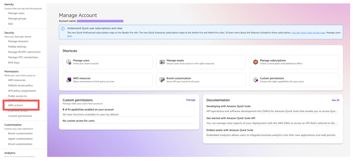Select KMS Keys in the sidebar
Image resolution: width=353 pixels, height=161 pixels.
point(14,63)
